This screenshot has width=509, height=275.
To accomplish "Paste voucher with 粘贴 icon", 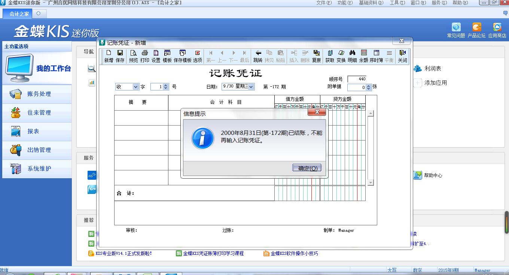I will click(280, 56).
